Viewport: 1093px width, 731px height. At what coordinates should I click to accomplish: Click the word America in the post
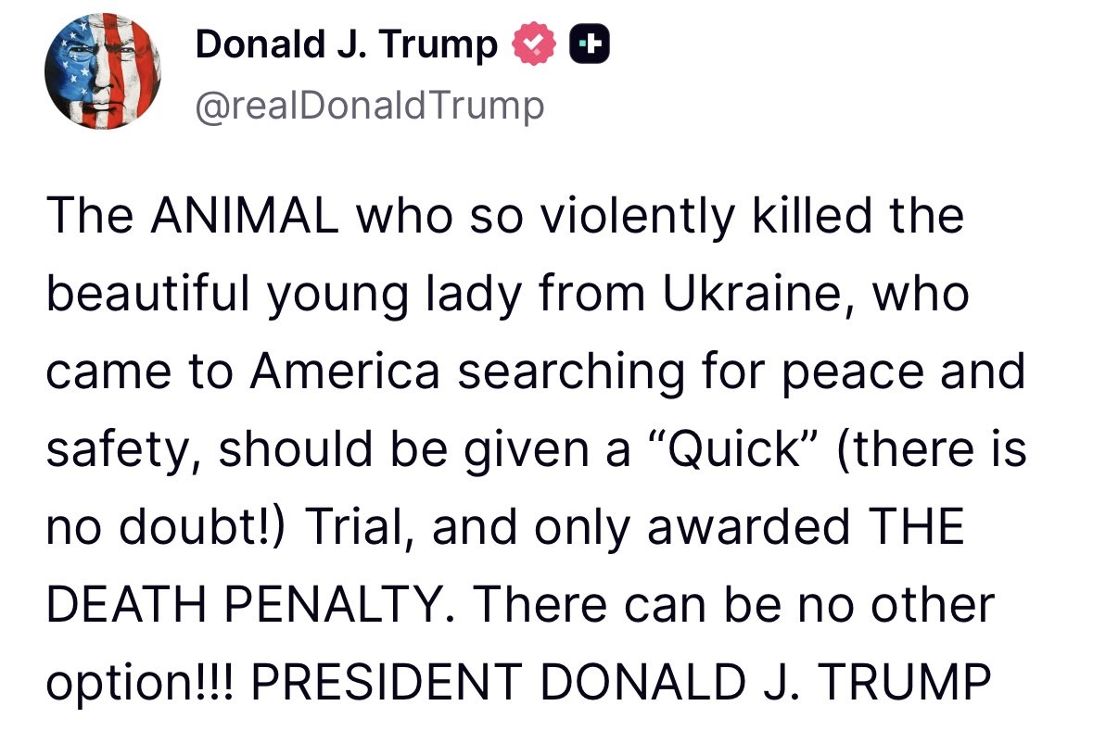345,372
